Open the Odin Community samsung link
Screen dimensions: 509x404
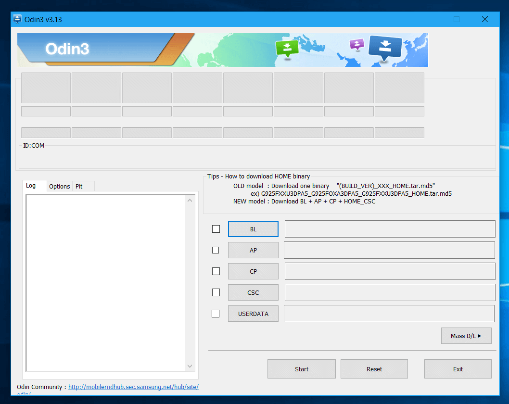click(x=133, y=387)
